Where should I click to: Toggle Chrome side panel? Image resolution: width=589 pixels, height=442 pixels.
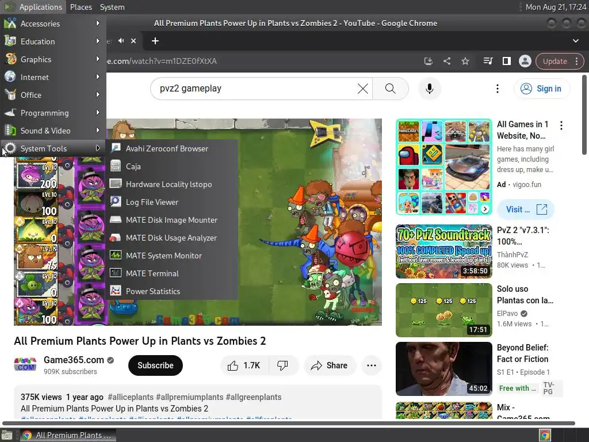(506, 61)
